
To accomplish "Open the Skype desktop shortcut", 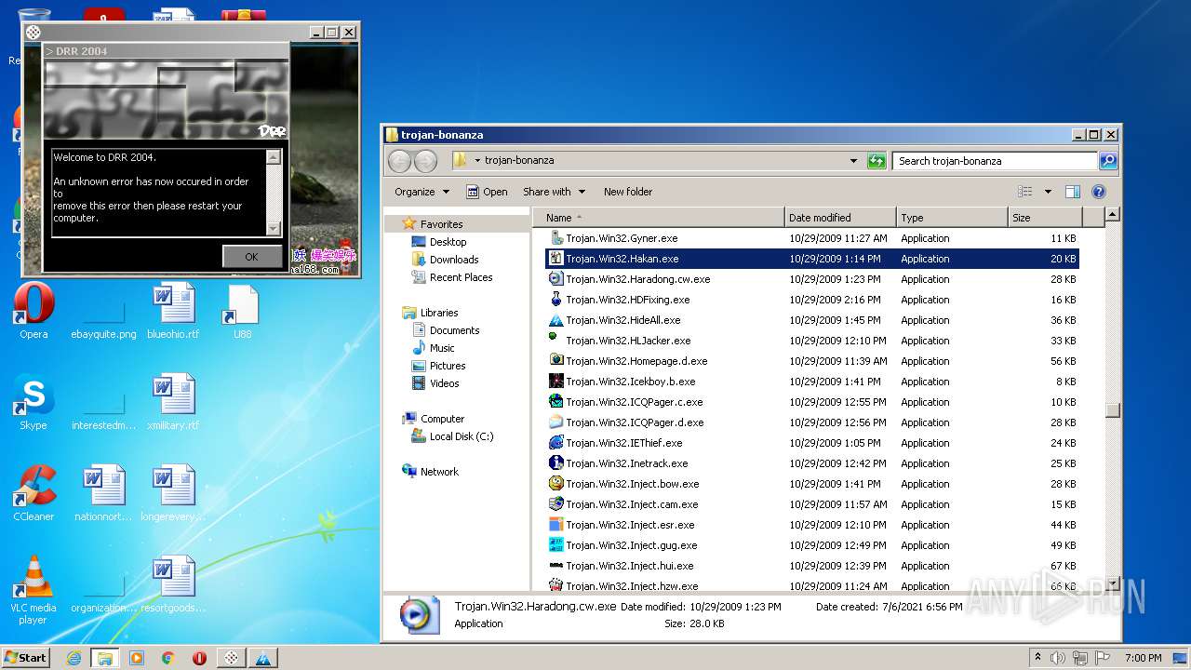I will (x=33, y=403).
